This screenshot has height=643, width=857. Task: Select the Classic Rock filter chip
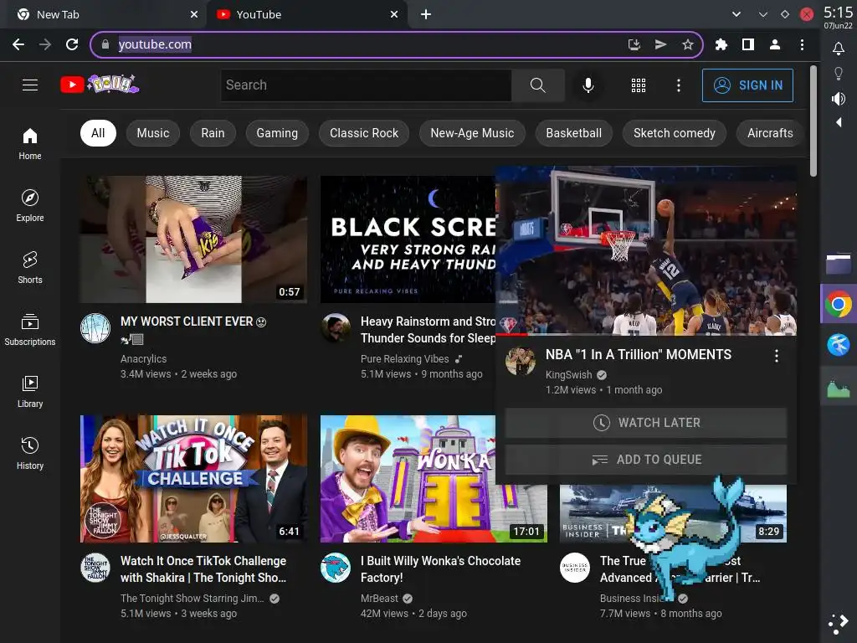[364, 133]
